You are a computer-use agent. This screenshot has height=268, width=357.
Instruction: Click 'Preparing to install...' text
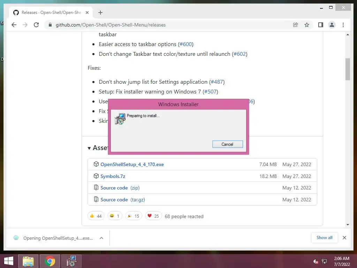tap(143, 116)
